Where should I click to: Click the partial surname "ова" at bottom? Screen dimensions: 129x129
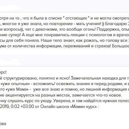(3, 124)
